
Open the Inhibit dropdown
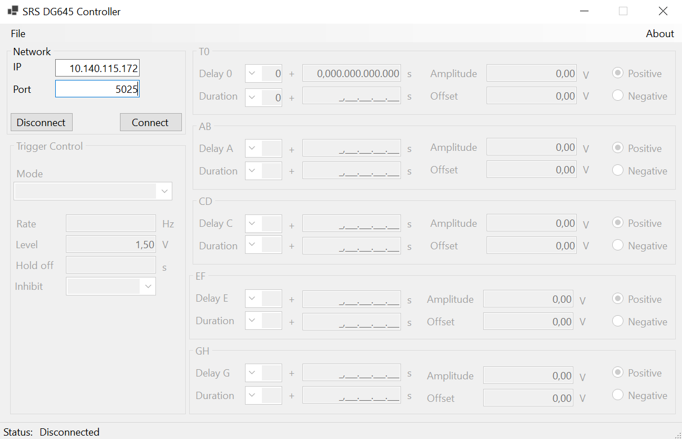point(110,286)
